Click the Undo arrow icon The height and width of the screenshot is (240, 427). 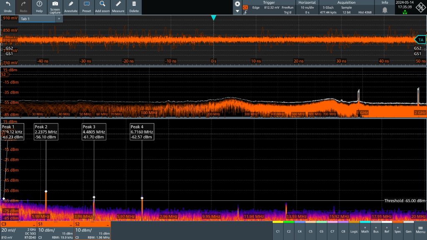point(8,4)
